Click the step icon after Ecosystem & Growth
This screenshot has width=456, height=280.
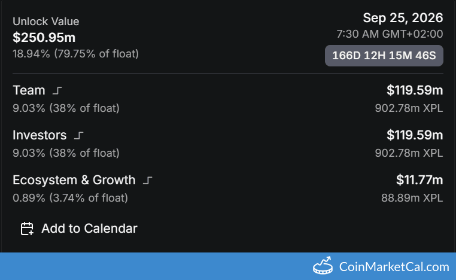[148, 180]
